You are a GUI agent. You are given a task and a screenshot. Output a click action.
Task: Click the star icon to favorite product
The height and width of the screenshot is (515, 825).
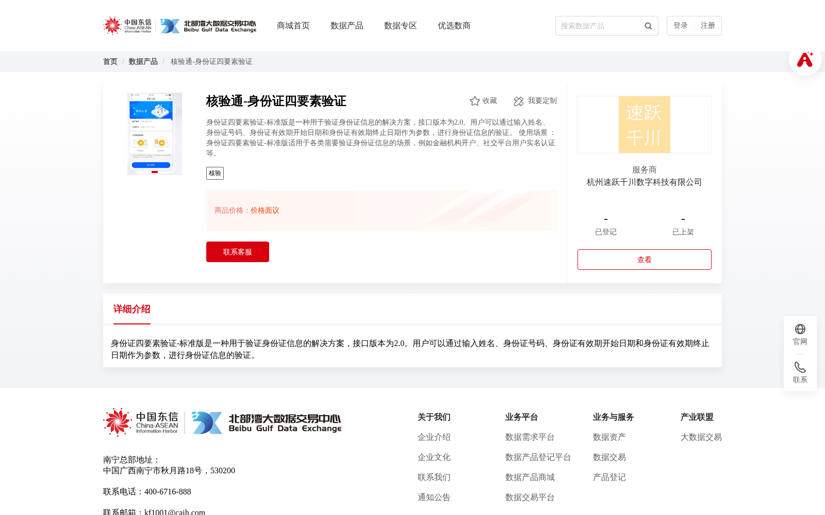(x=475, y=101)
